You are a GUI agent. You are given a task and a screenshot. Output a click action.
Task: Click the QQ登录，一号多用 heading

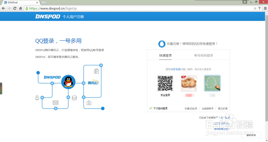tap(58, 41)
